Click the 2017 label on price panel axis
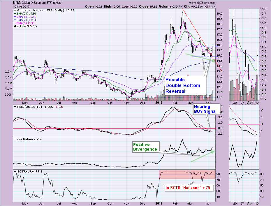 [159, 103]
